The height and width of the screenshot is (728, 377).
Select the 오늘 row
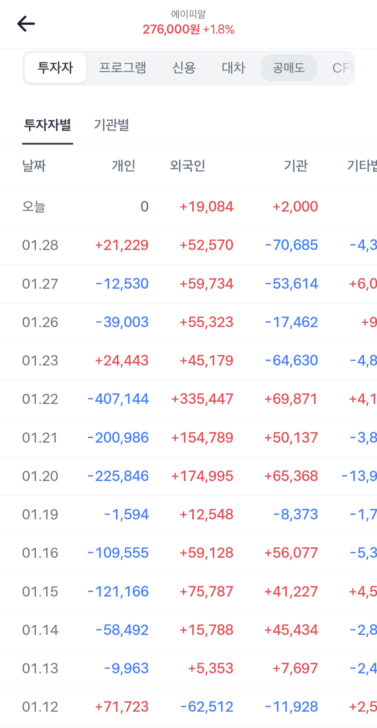188,207
